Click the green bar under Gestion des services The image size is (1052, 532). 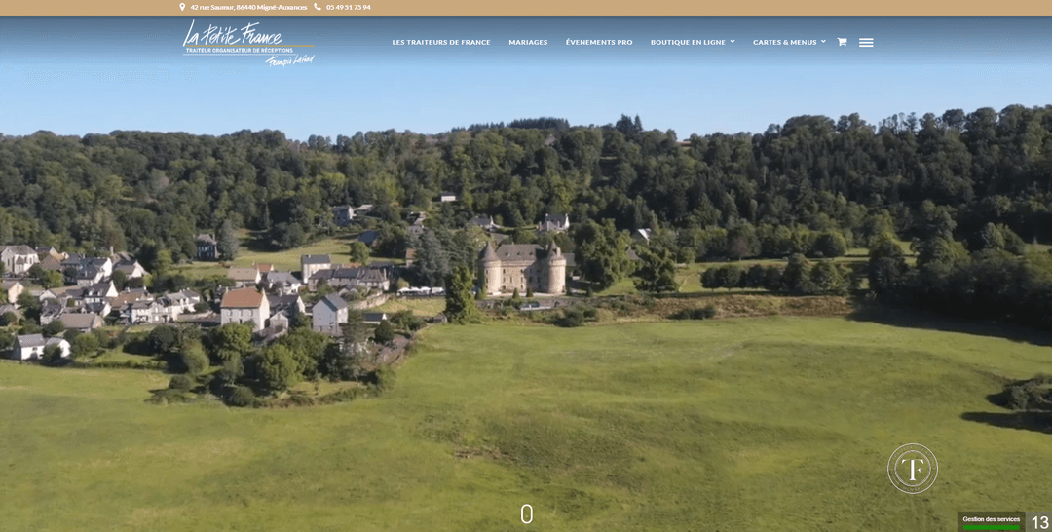[x=991, y=528]
